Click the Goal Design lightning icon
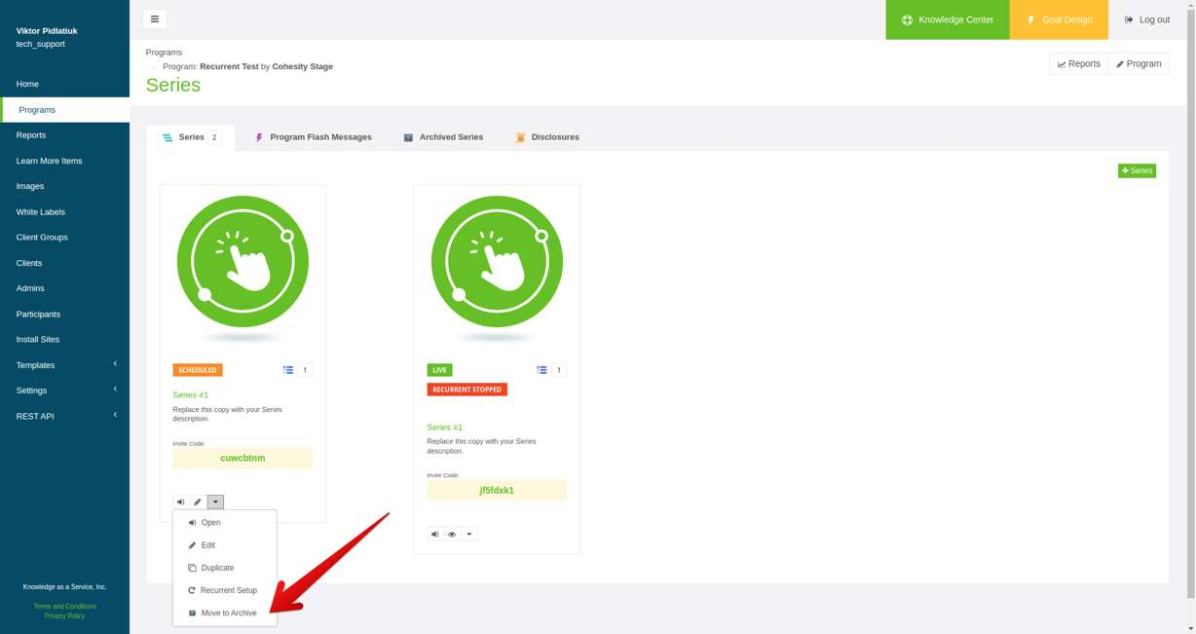The image size is (1196, 634). click(1029, 19)
